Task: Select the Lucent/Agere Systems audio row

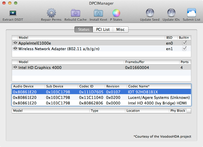Action: click(101, 97)
